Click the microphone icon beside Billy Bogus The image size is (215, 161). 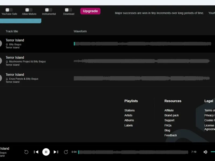[x=7, y=44]
